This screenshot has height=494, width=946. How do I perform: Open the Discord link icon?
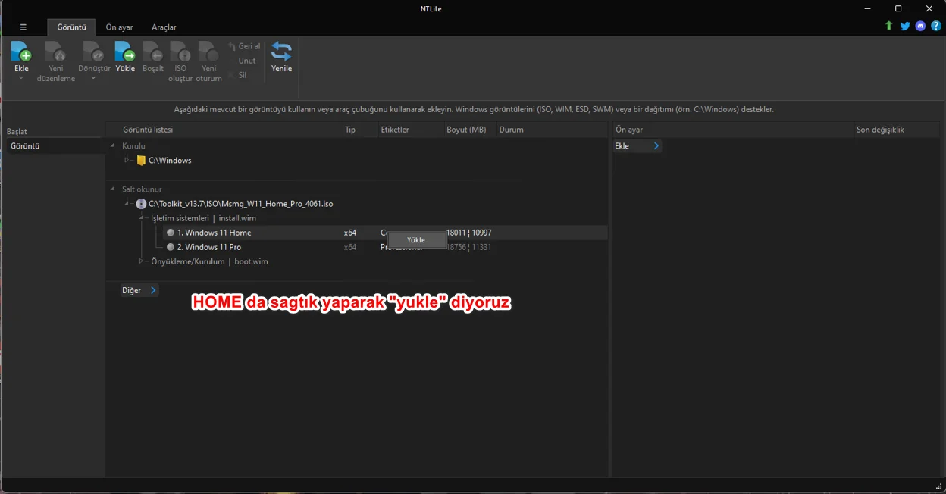pos(920,26)
